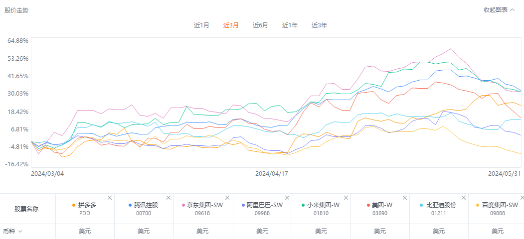Screen dimensions: 524x239
Task: Delete 小米集团-W from the stock list
Action: click(345, 198)
